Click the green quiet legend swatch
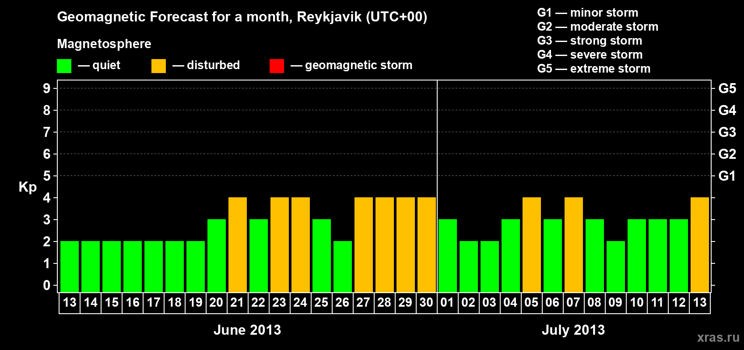744x350 pixels. click(64, 66)
